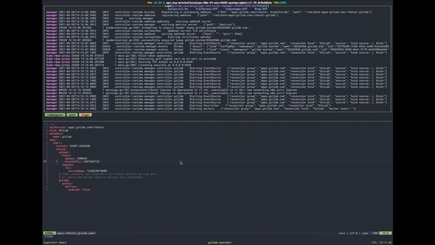Click the 'name: gitlab' line
Viewport: 435px width, 245px height.
tap(62, 137)
